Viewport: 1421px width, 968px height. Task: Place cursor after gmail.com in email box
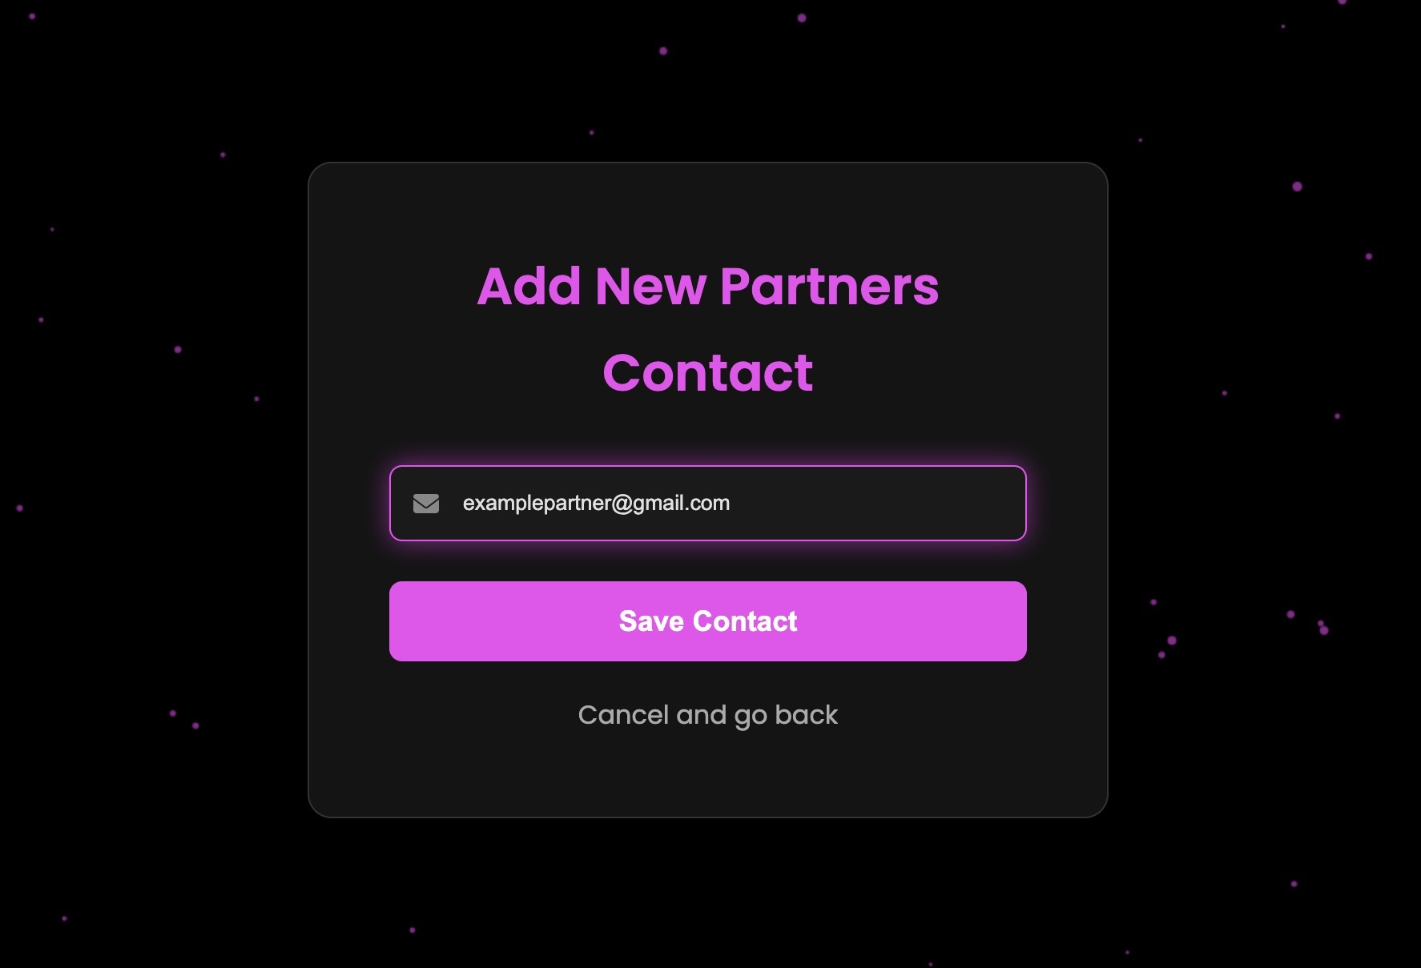coord(731,503)
